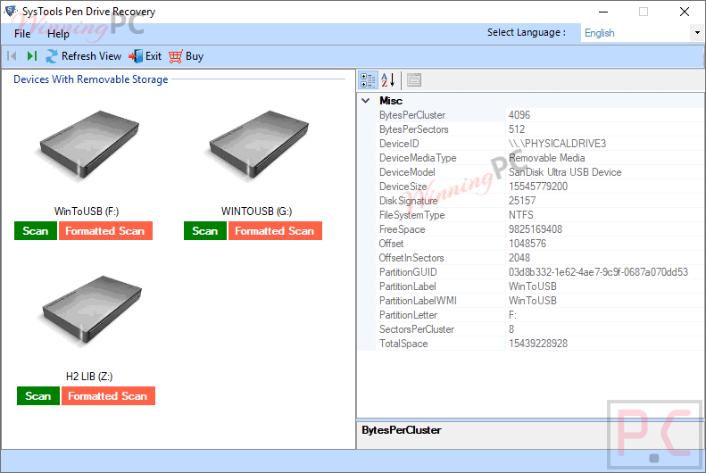Select the TotalSpace property row

tap(539, 344)
